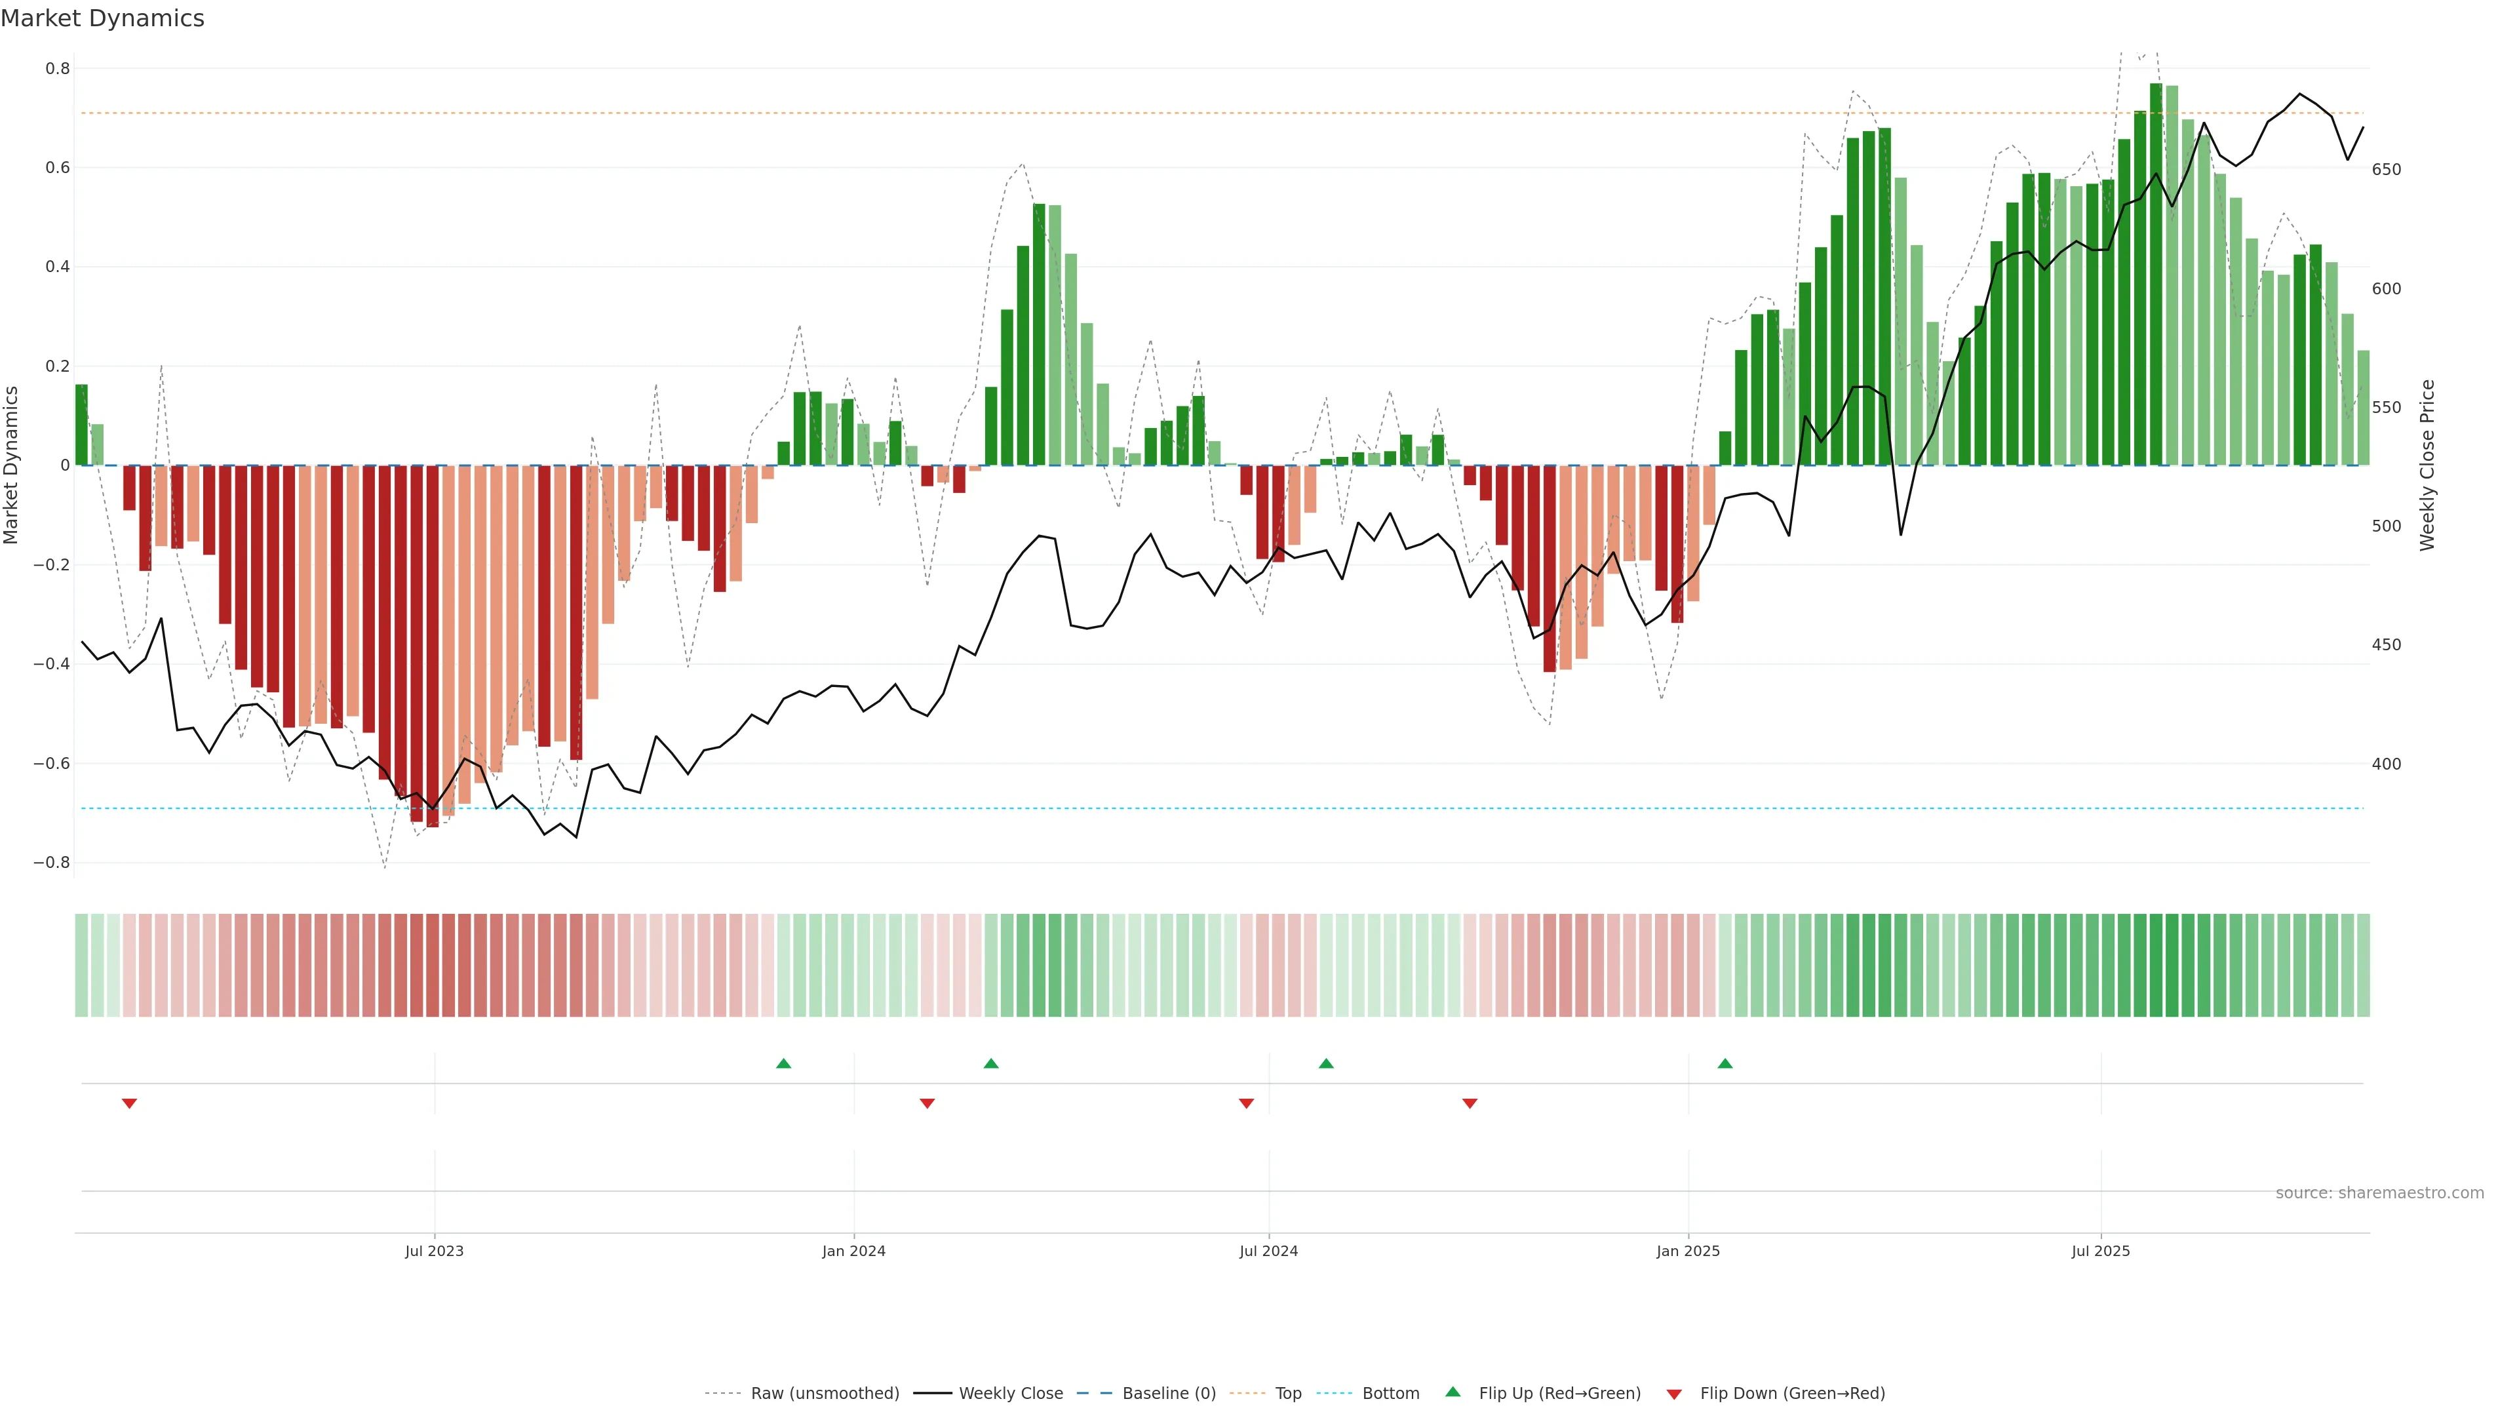
Task: Click the flip-down marker just before Jul 2024
Action: point(1246,1103)
